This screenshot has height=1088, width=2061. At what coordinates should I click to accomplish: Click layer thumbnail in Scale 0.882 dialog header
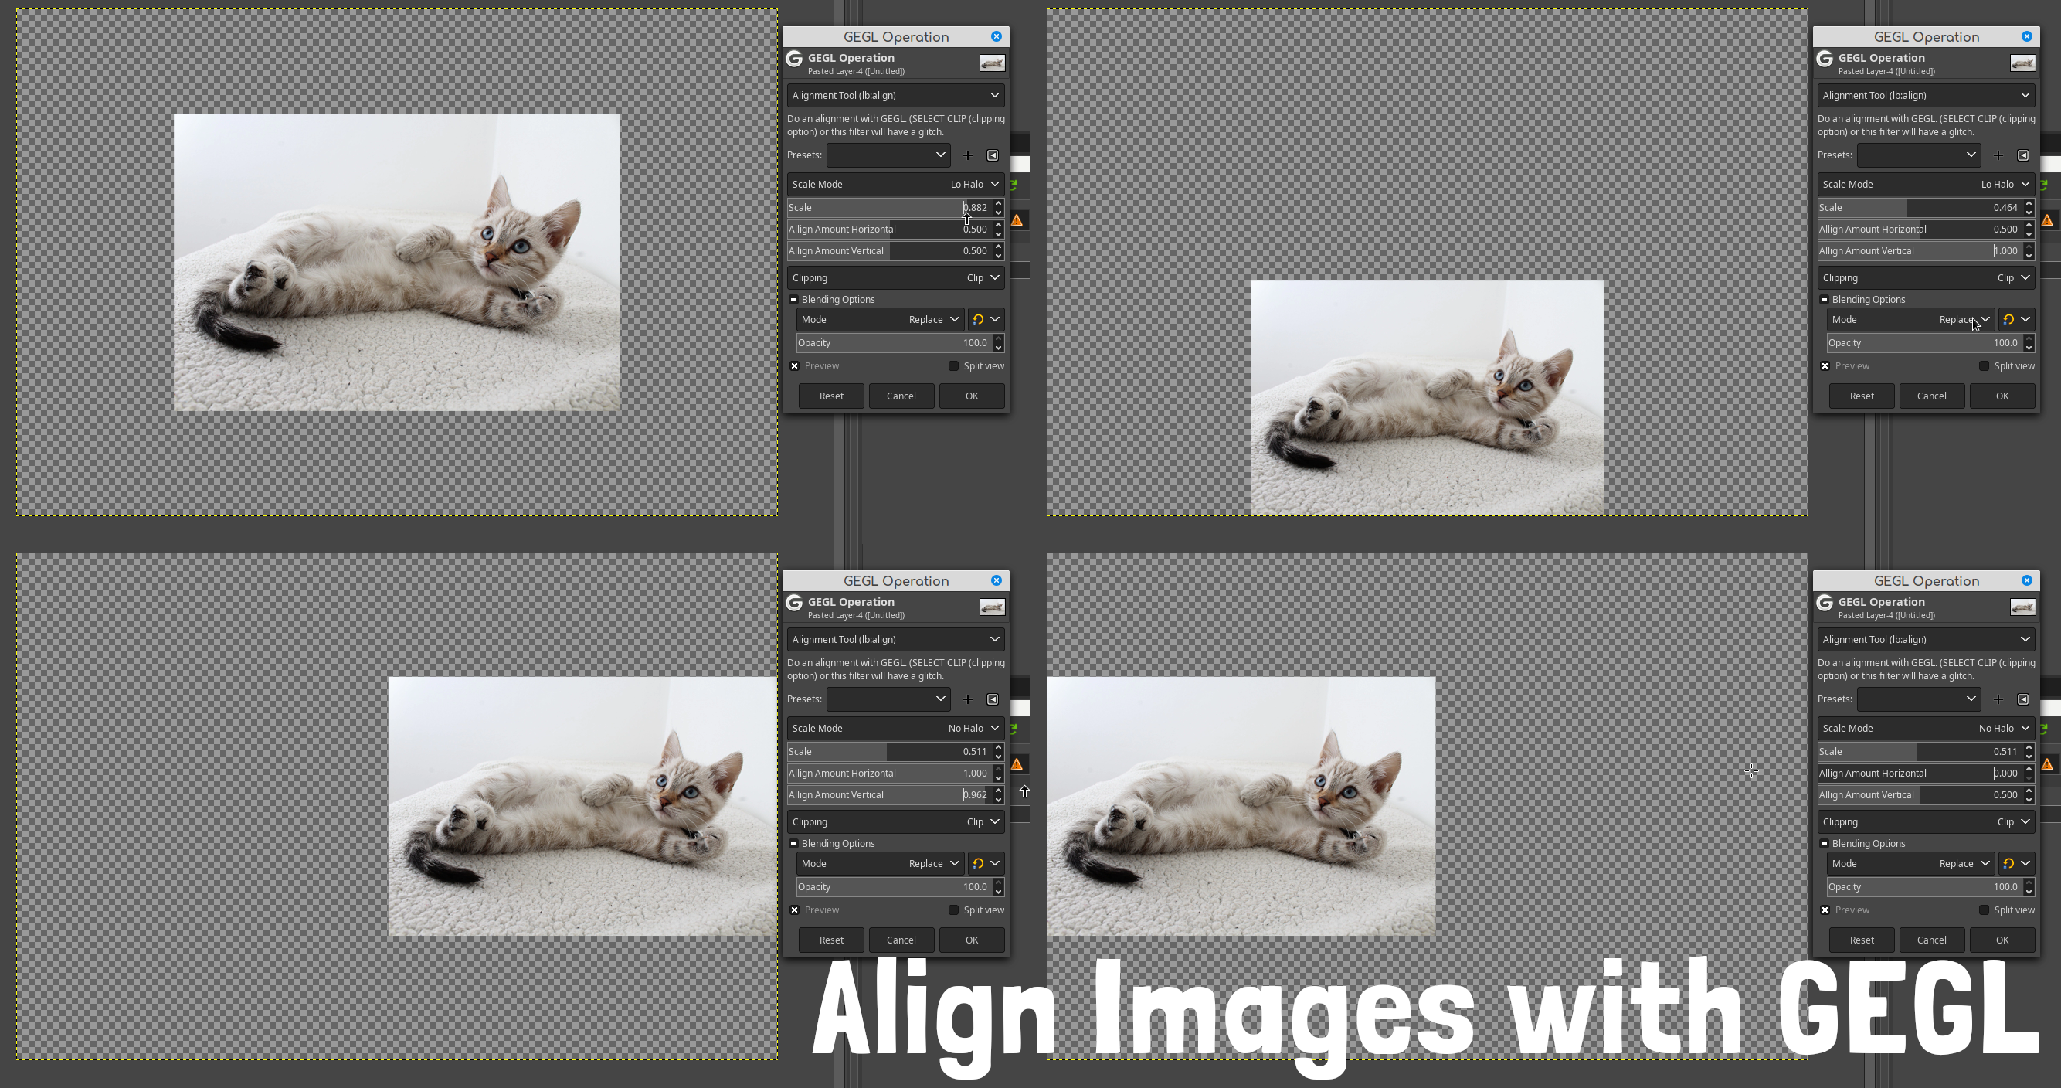point(992,63)
